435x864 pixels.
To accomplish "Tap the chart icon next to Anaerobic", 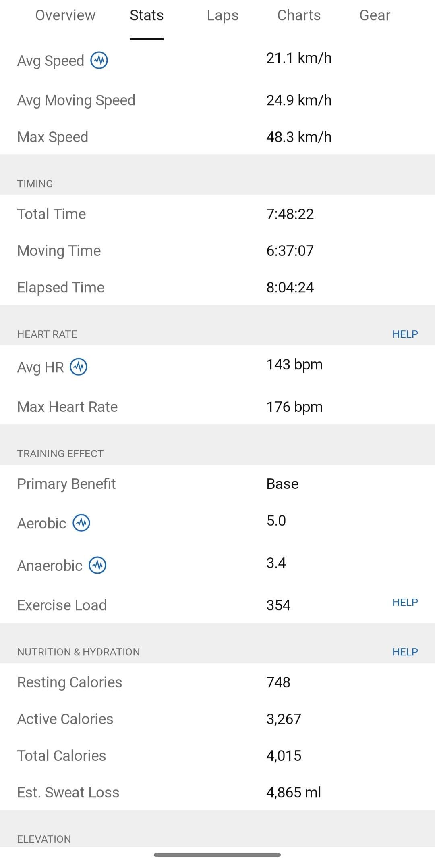I will pos(97,565).
